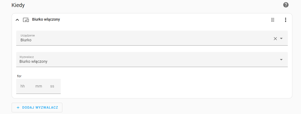
Task: Click the Dodaj wyzwalacz button
Action: click(x=37, y=108)
